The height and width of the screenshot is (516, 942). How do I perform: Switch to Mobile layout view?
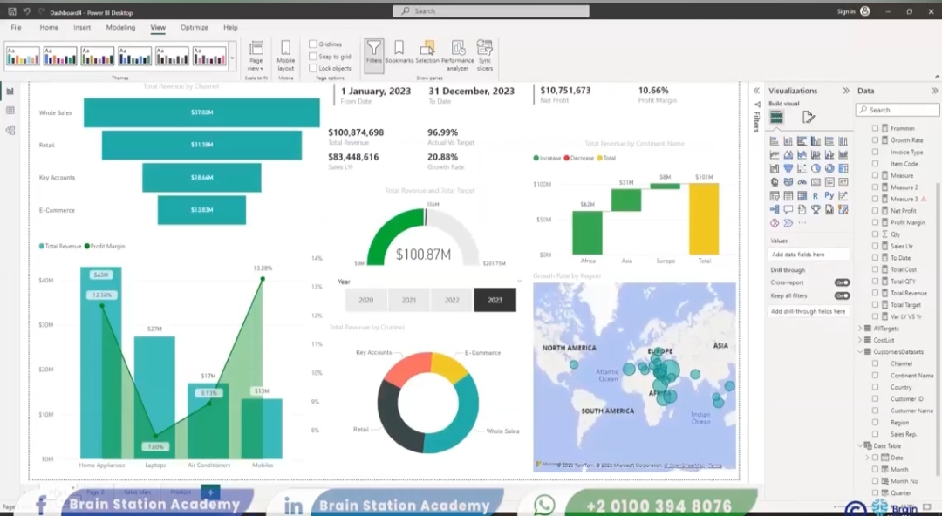point(286,54)
